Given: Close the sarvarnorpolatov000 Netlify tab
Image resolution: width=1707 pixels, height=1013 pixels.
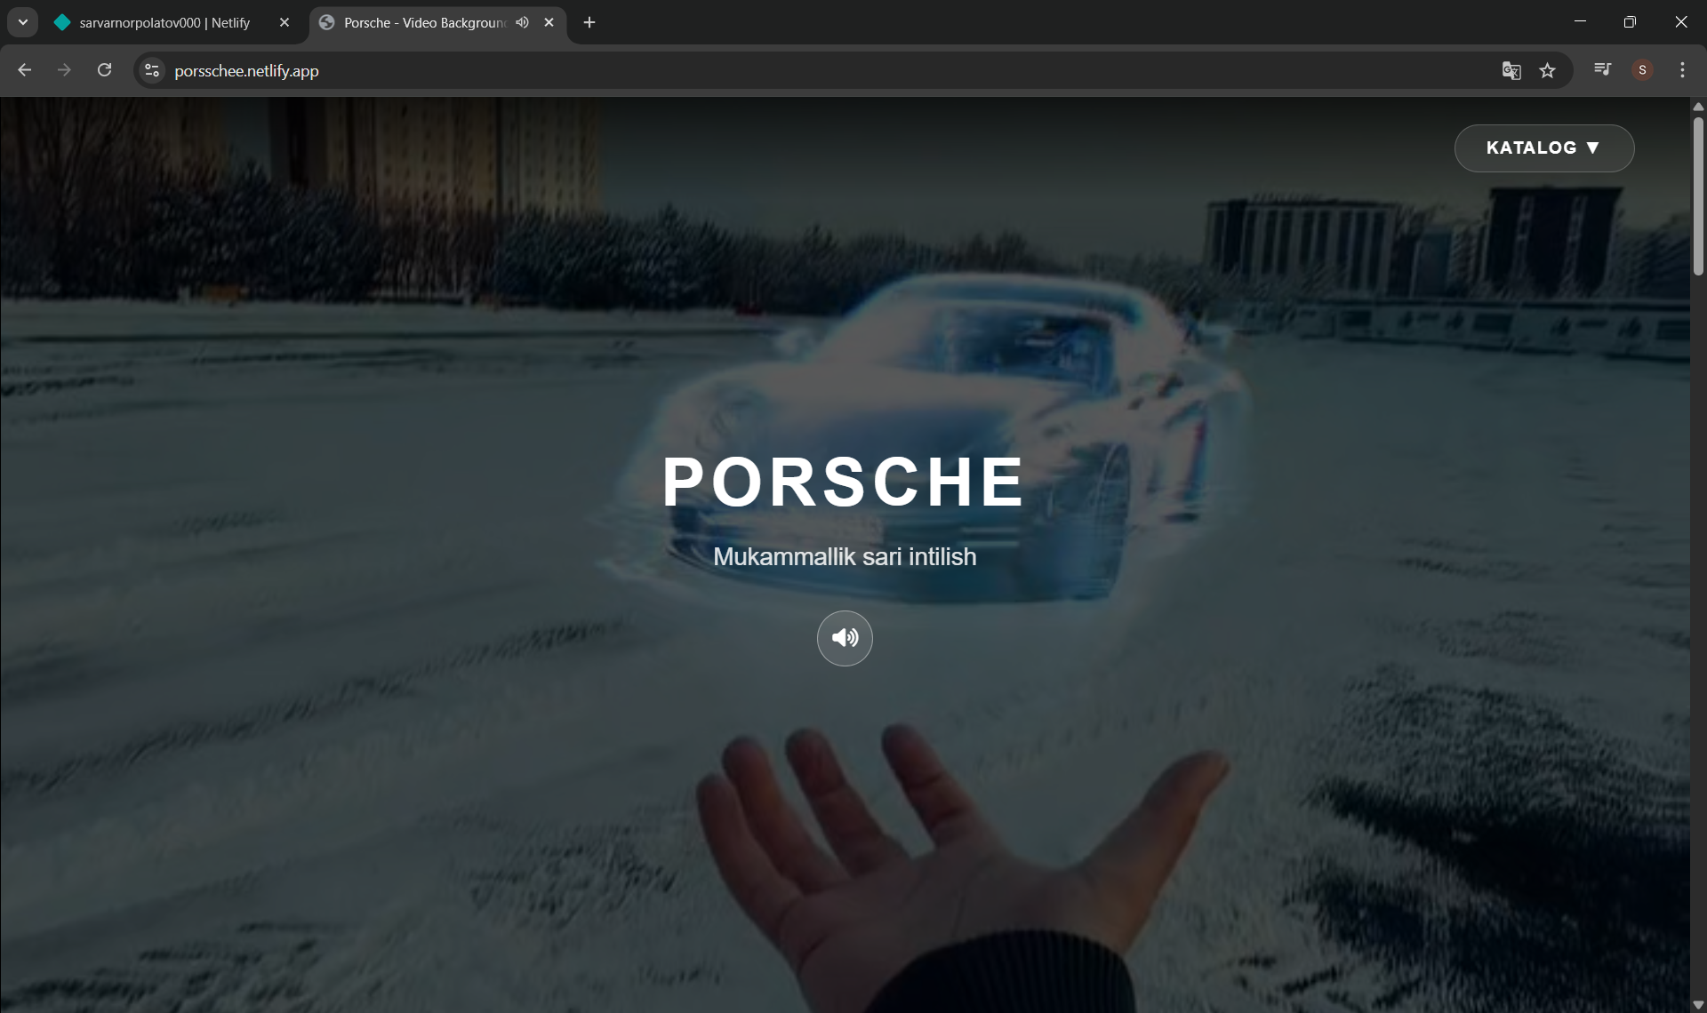Looking at the screenshot, I should click(x=284, y=22).
